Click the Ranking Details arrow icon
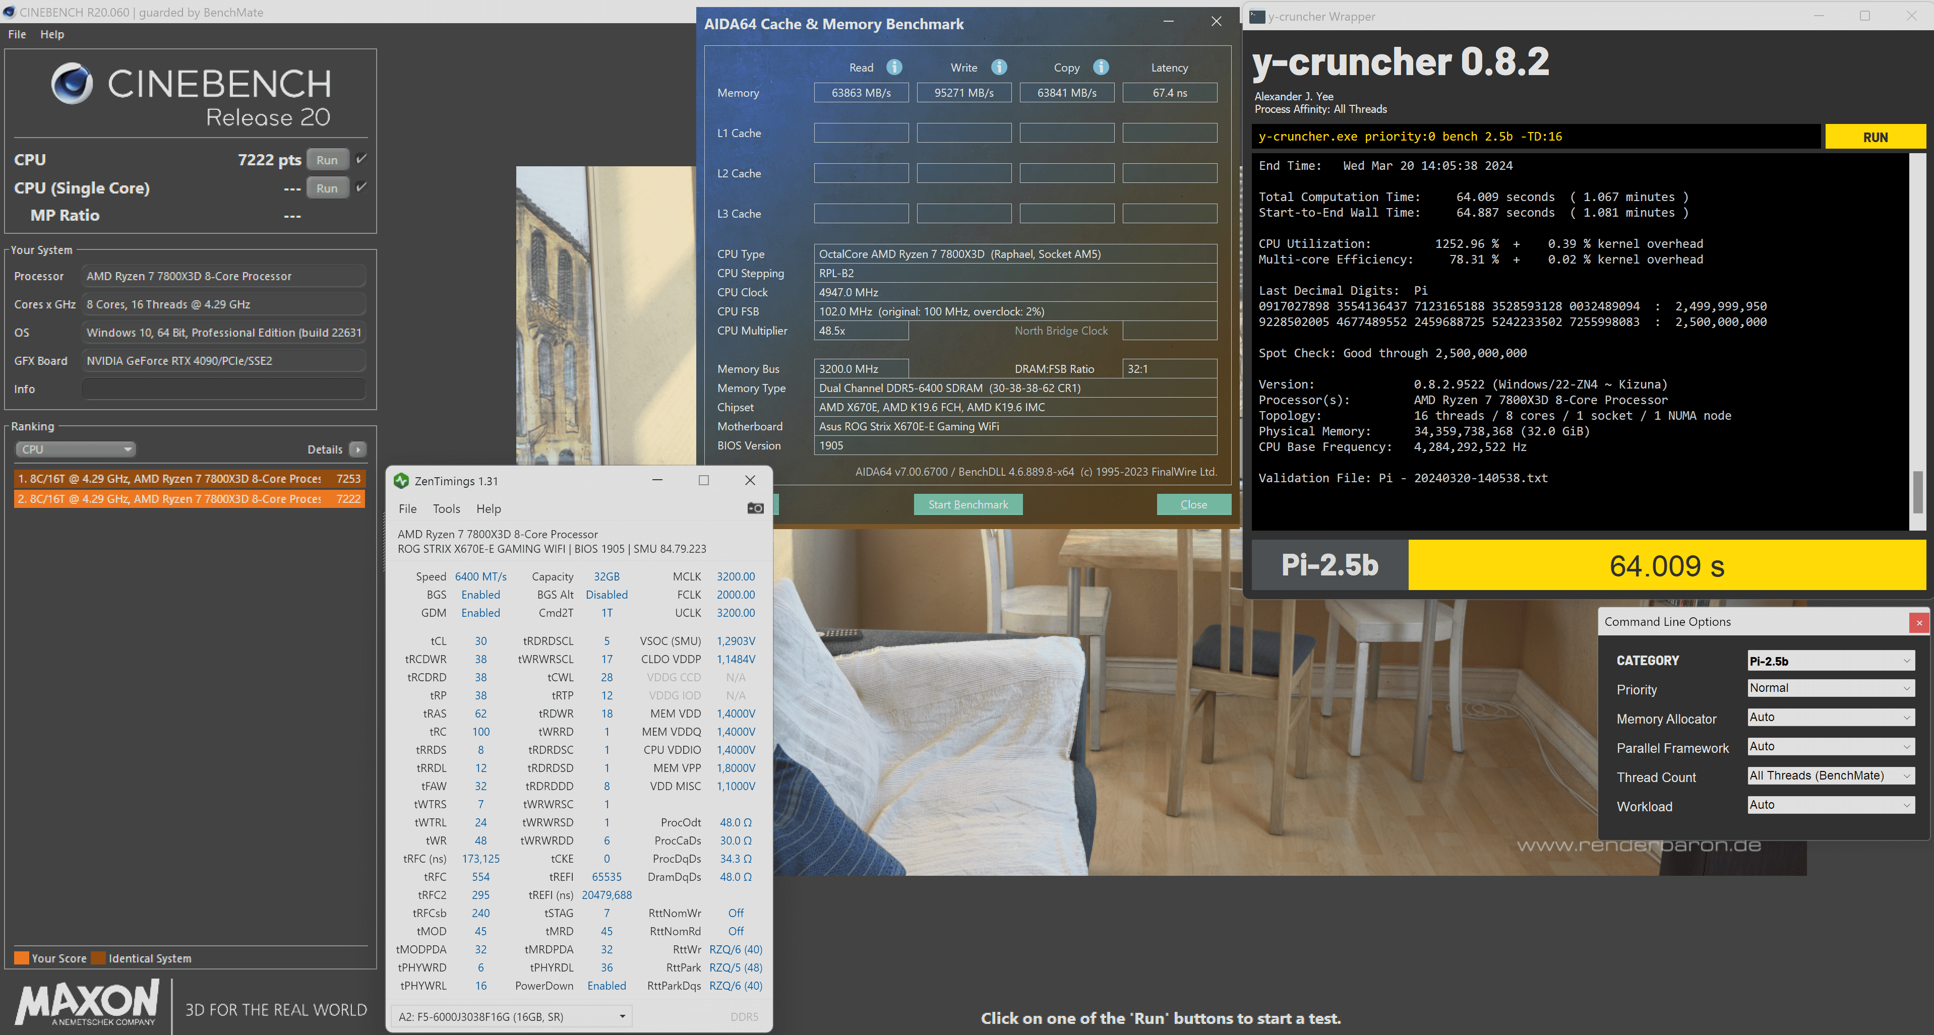The height and width of the screenshot is (1035, 1934). [x=358, y=449]
